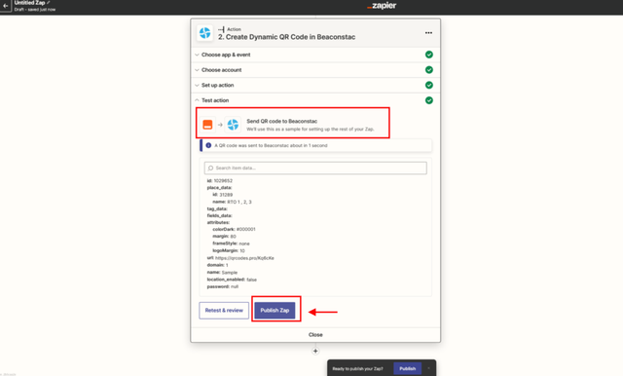Click the Untitled Zap title
Image resolution: width=623 pixels, height=376 pixels.
pyautogui.click(x=29, y=3)
